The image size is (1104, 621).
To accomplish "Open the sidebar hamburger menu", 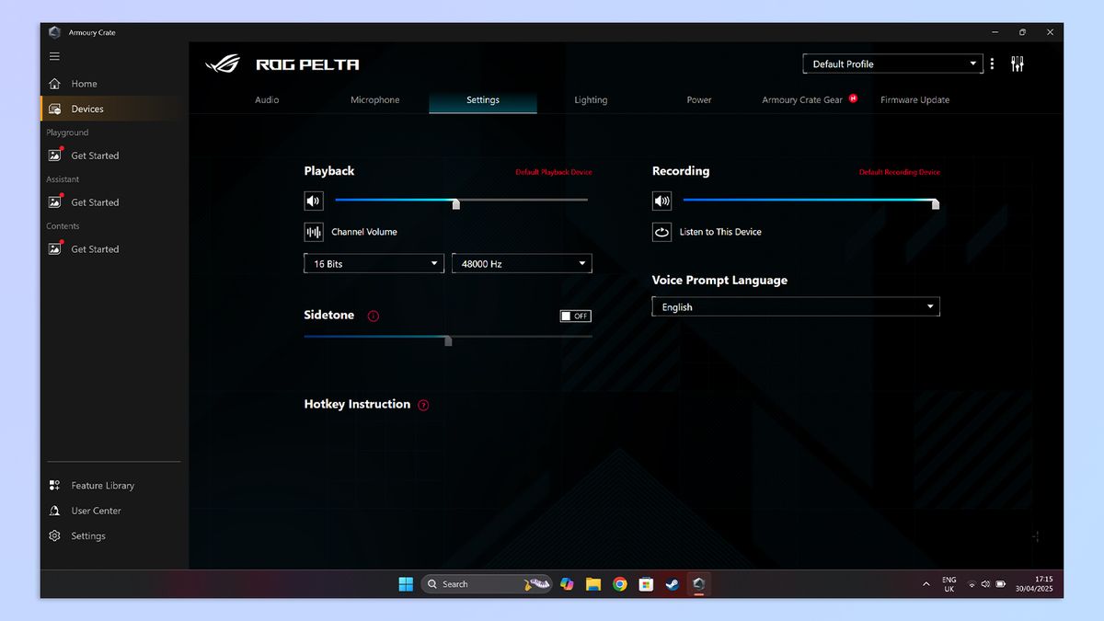I will [x=54, y=56].
